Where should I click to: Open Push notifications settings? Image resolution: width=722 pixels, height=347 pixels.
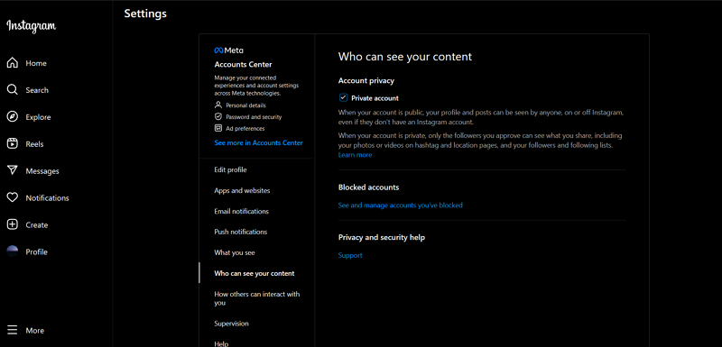(x=240, y=232)
